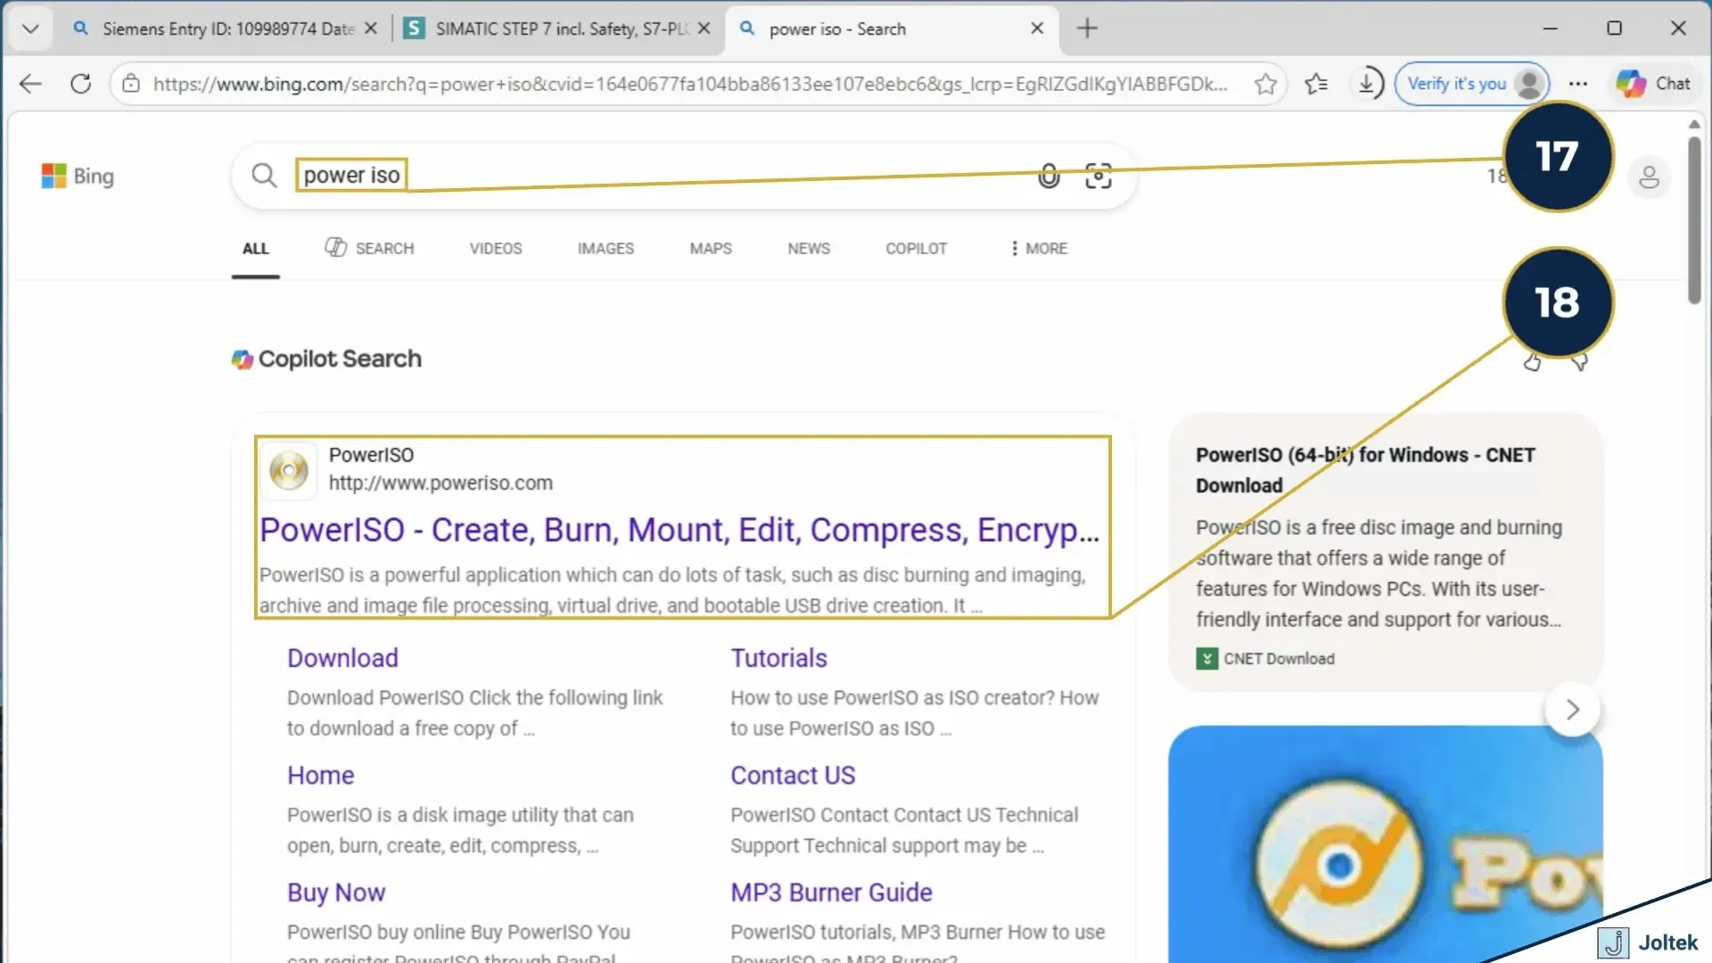Close the power iso Search tab
The width and height of the screenshot is (1712, 963).
1037,29
